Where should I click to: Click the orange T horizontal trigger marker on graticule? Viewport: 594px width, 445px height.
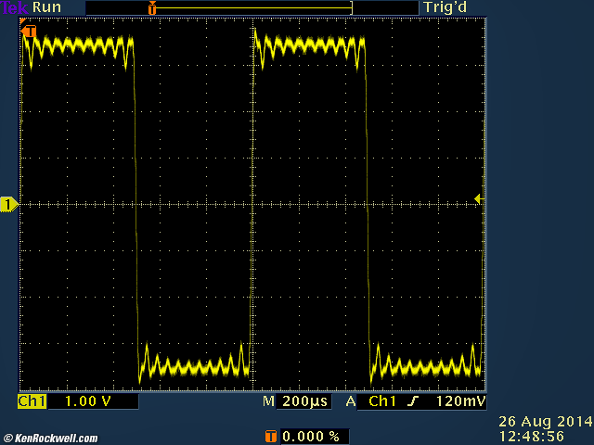(29, 31)
